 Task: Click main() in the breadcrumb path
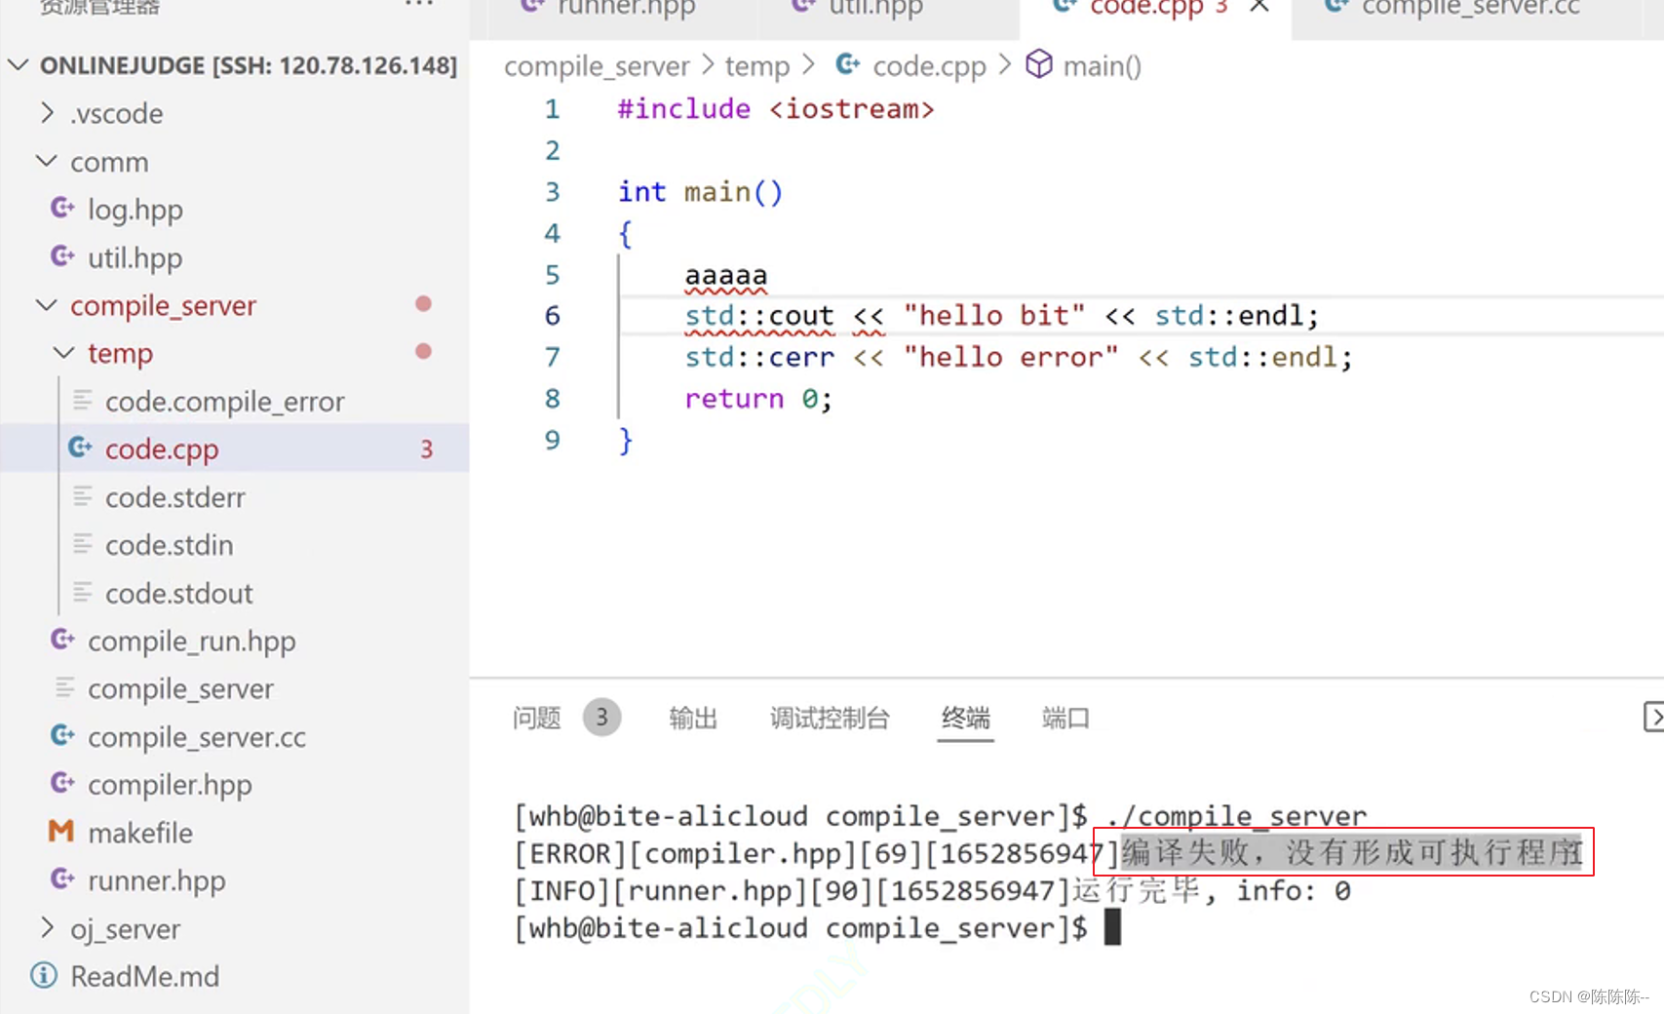[x=1103, y=66]
